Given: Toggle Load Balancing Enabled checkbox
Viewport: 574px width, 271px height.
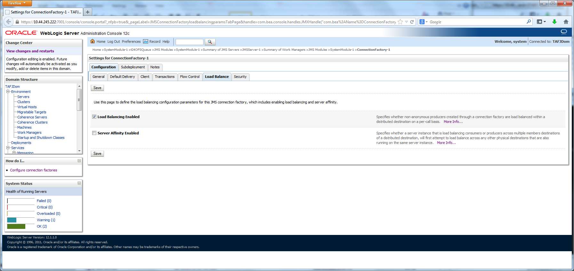Looking at the screenshot, I should [x=94, y=117].
